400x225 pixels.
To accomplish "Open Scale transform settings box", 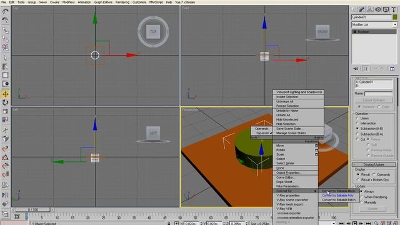I will [316, 154].
